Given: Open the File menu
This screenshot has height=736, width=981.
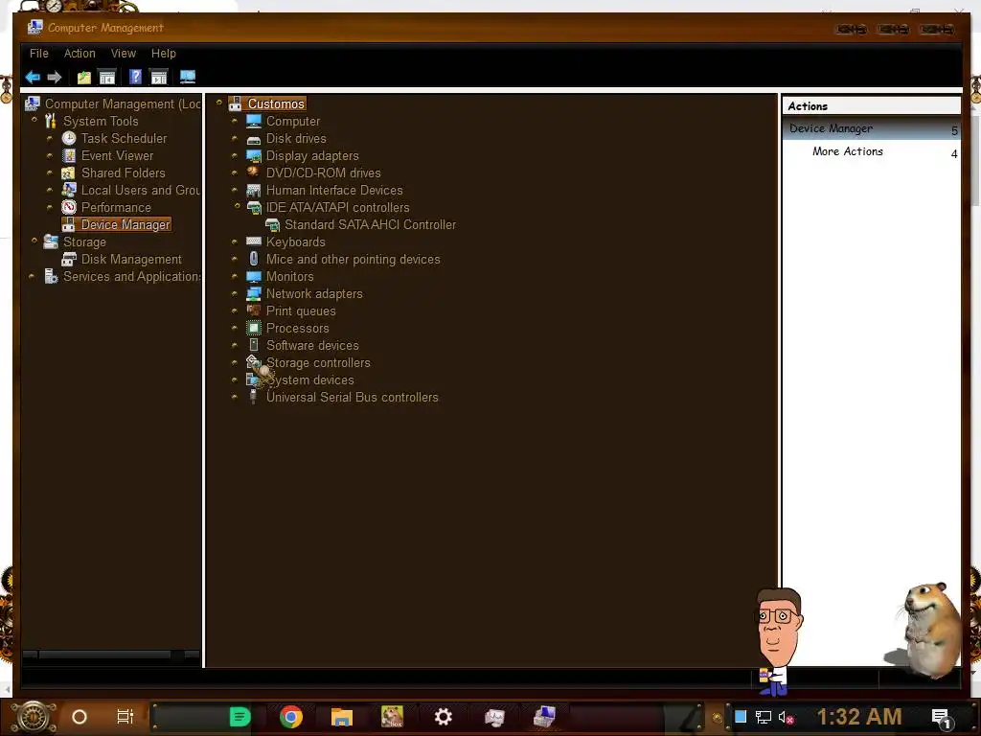Looking at the screenshot, I should point(38,54).
